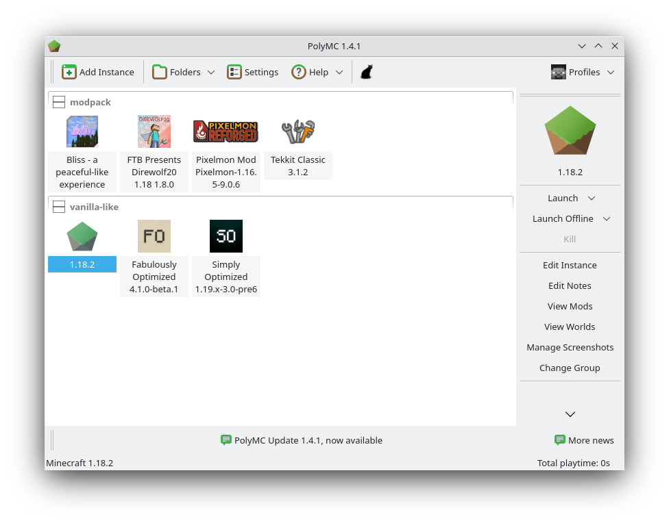Viewport: 669px width, 523px height.
Task: Expand the Help dropdown arrow
Action: click(x=339, y=72)
